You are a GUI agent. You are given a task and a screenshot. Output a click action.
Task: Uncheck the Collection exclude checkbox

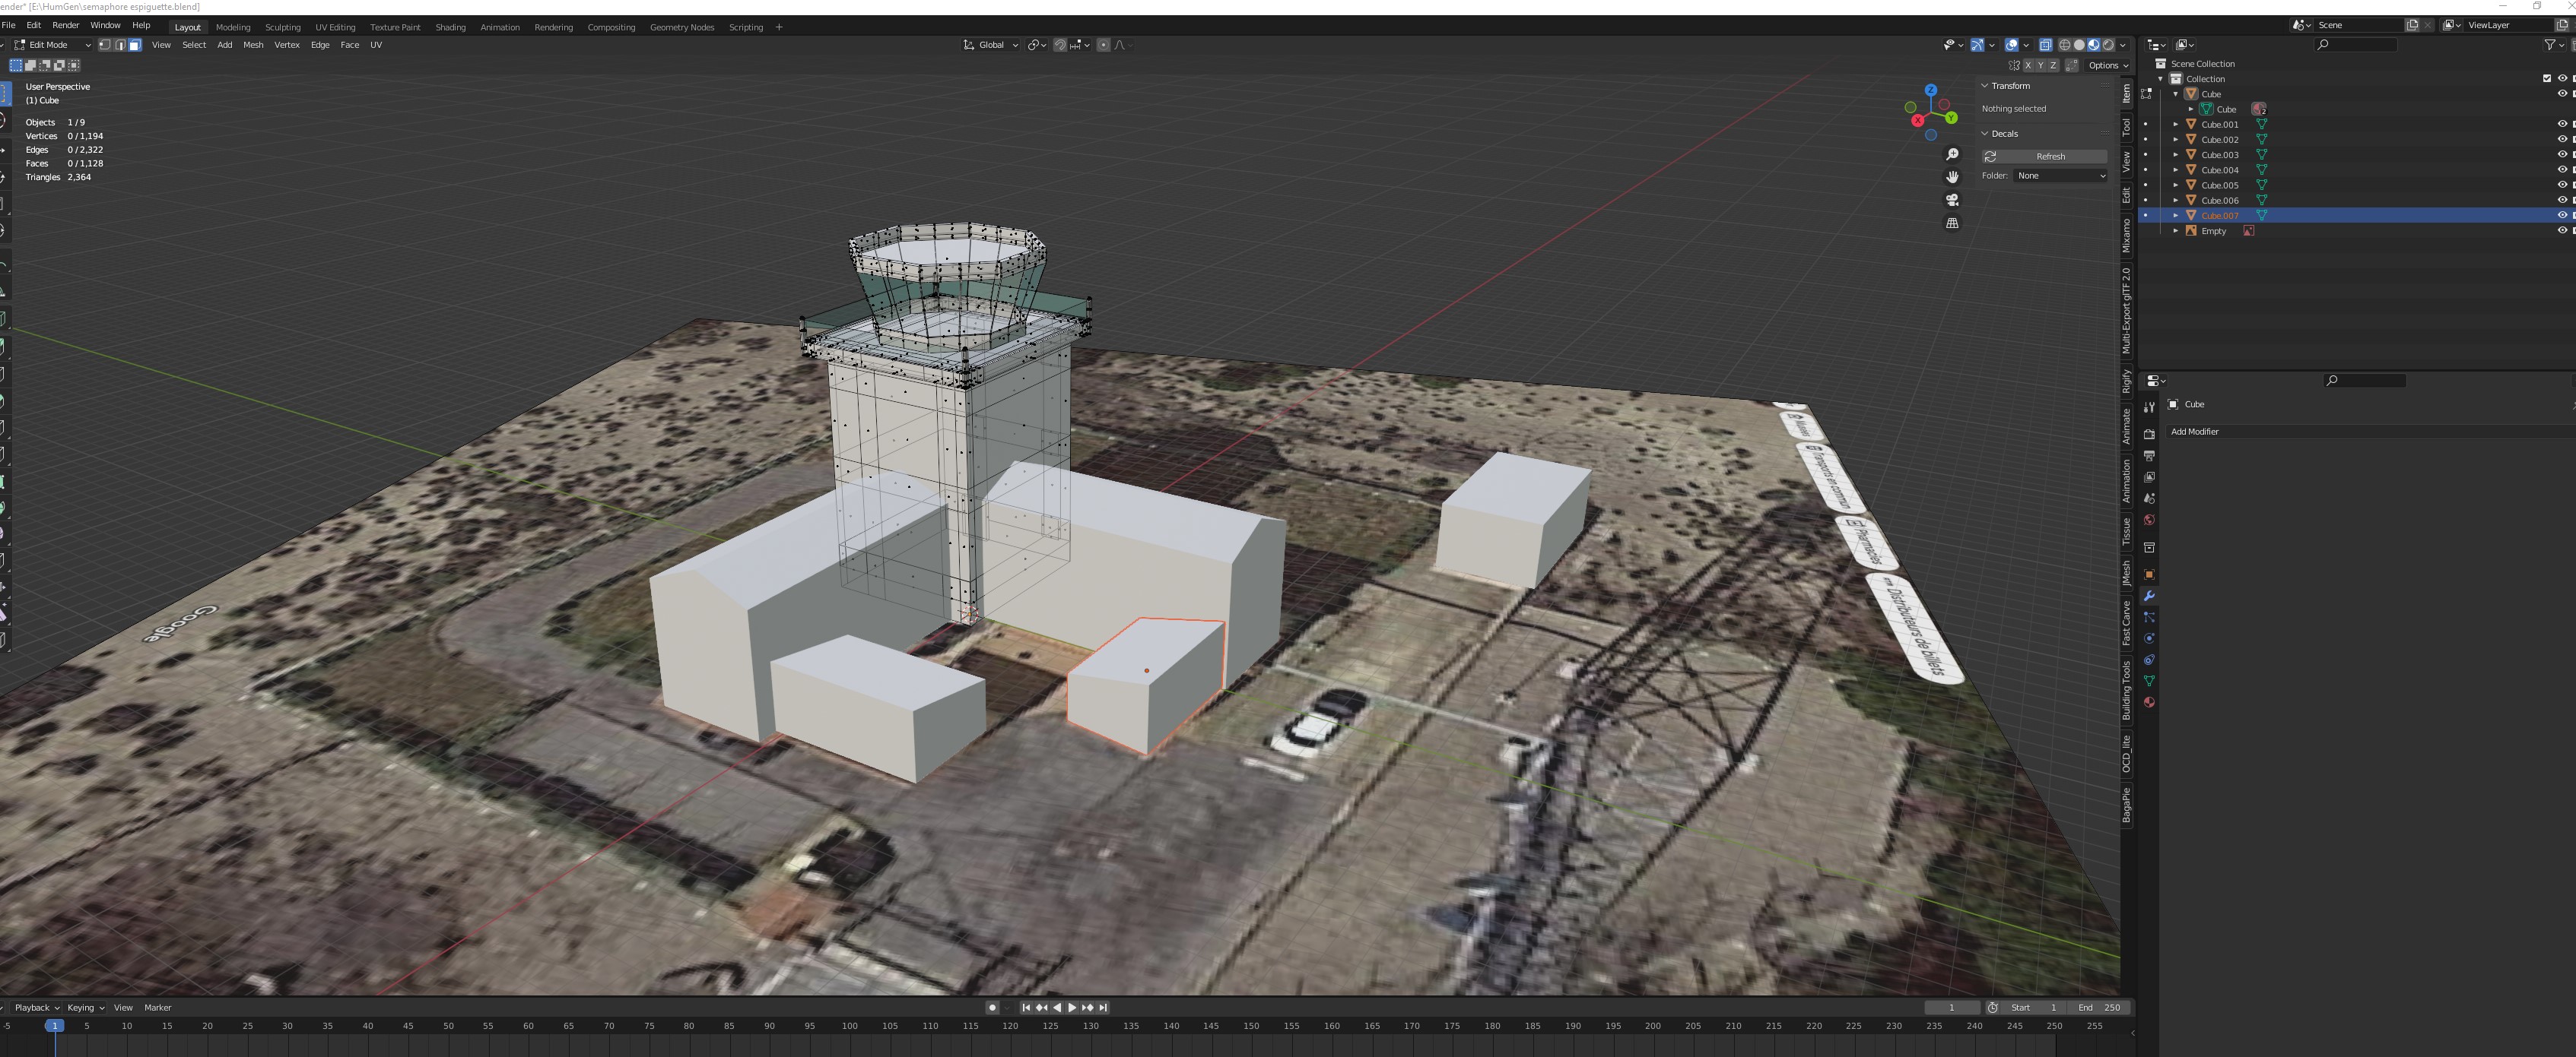2546,79
